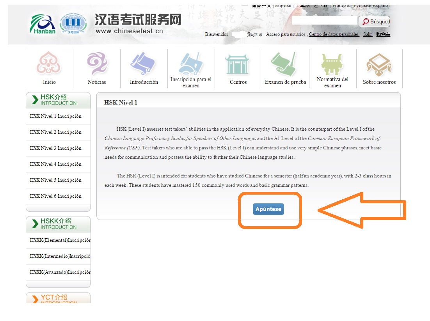Open the Introducción scroll icon
The height and width of the screenshot is (321, 430).
[143, 64]
